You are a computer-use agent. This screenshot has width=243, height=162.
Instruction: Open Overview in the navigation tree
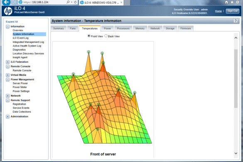[x=18, y=30]
